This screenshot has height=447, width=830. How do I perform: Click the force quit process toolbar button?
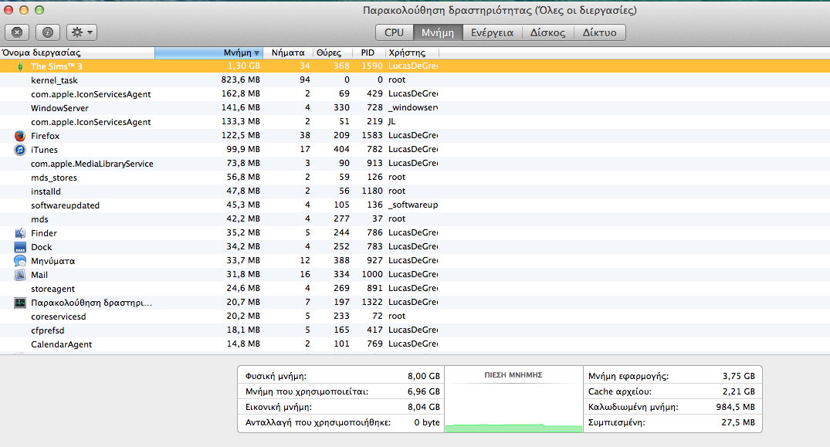[17, 32]
